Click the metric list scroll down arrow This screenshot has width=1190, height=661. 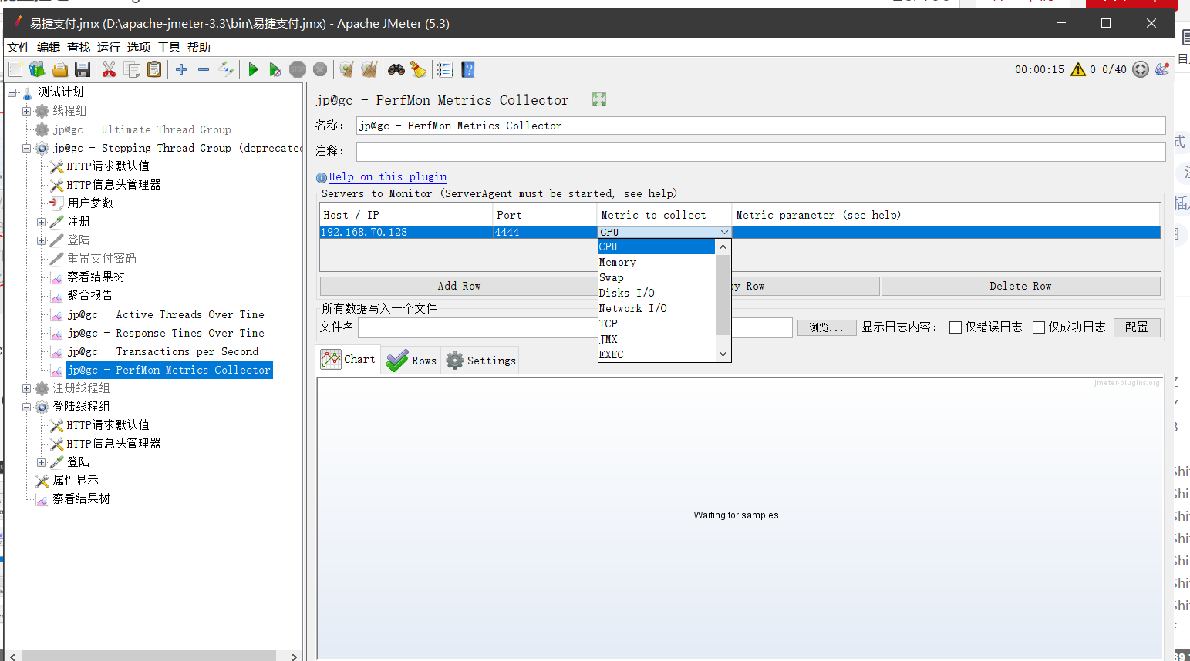click(x=723, y=354)
